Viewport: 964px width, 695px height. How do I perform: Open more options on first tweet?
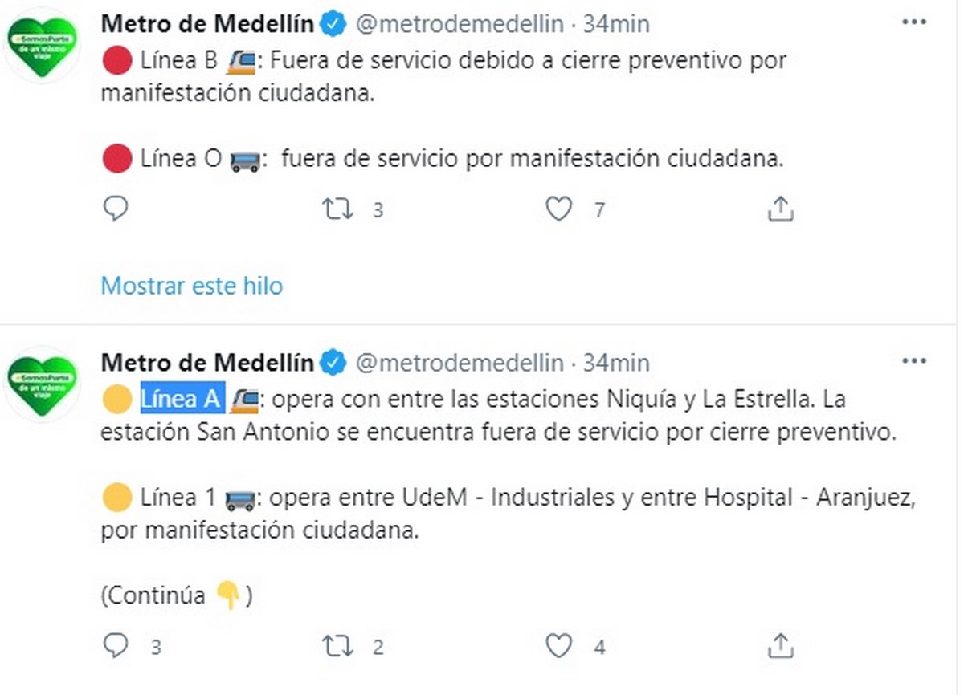914,22
